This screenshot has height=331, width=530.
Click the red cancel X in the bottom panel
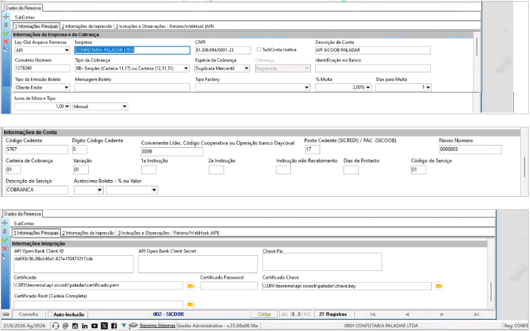5,248
